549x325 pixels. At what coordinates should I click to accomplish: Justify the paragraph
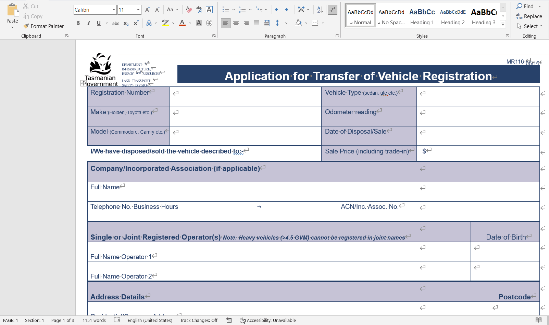(x=257, y=23)
